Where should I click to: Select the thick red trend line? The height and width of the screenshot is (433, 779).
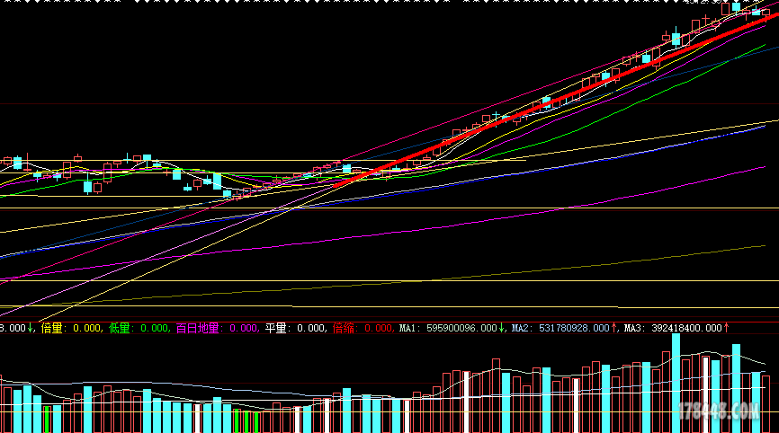(555, 102)
